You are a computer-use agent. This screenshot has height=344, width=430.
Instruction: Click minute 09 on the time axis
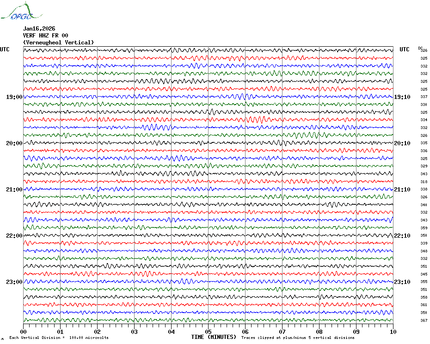[356, 332]
